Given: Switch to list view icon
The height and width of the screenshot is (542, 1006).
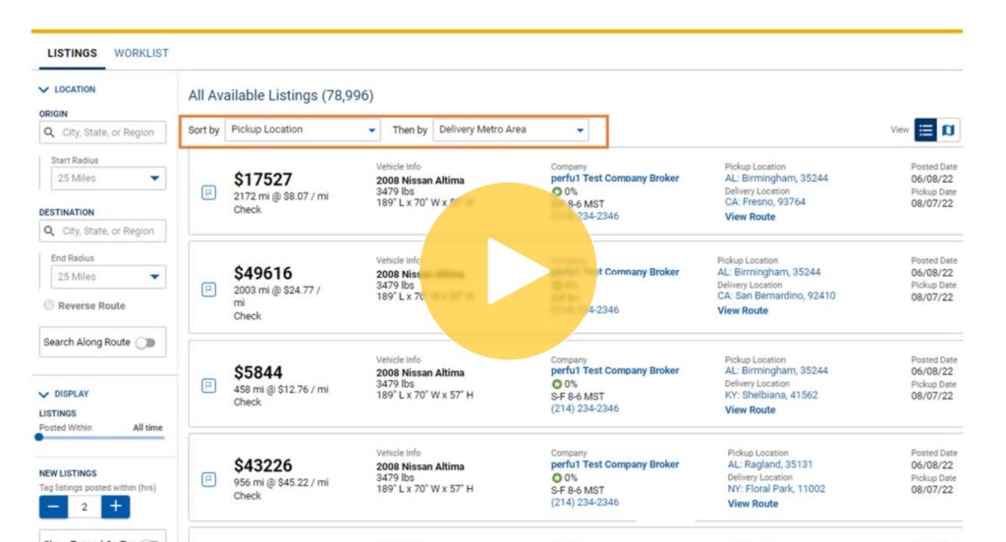Looking at the screenshot, I should [x=925, y=131].
